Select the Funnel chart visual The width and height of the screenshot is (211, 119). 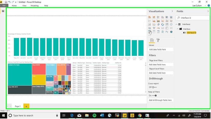pyautogui.click(x=154, y=28)
